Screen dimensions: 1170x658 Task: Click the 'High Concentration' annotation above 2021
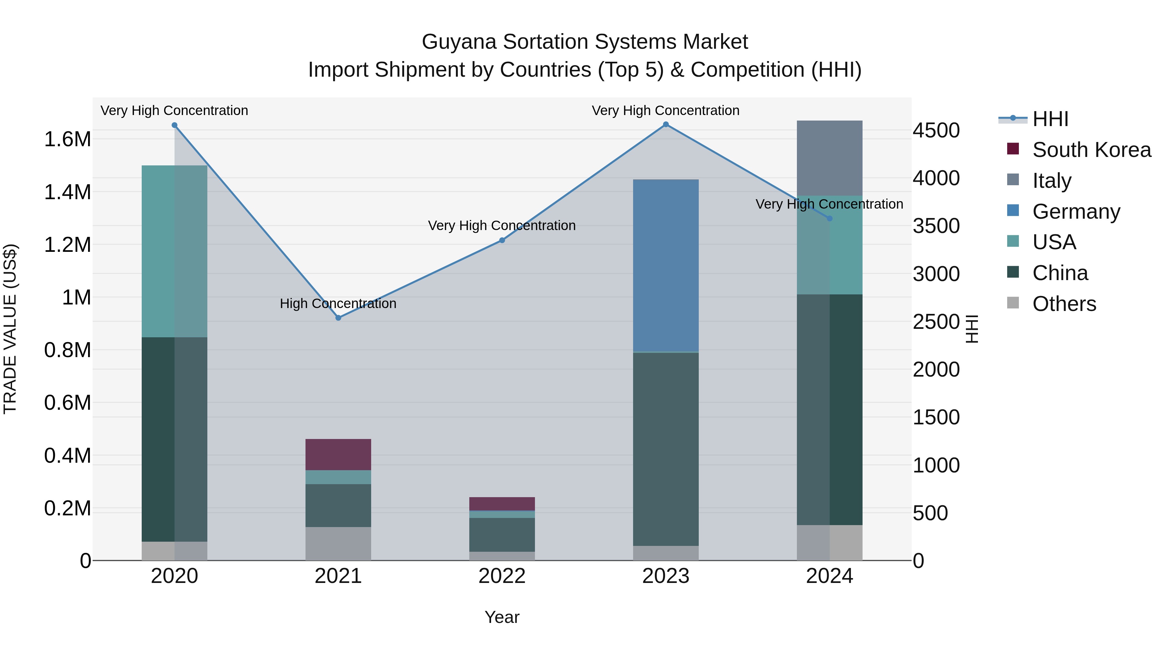coord(338,303)
